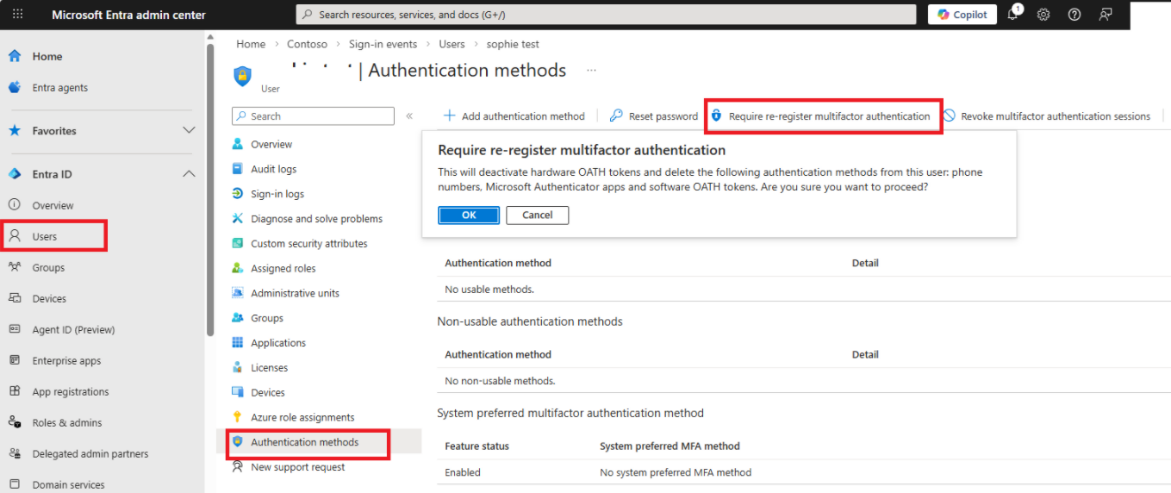This screenshot has height=493, width=1171.
Task: Click Require re-register multifactor authentication
Action: (x=820, y=116)
